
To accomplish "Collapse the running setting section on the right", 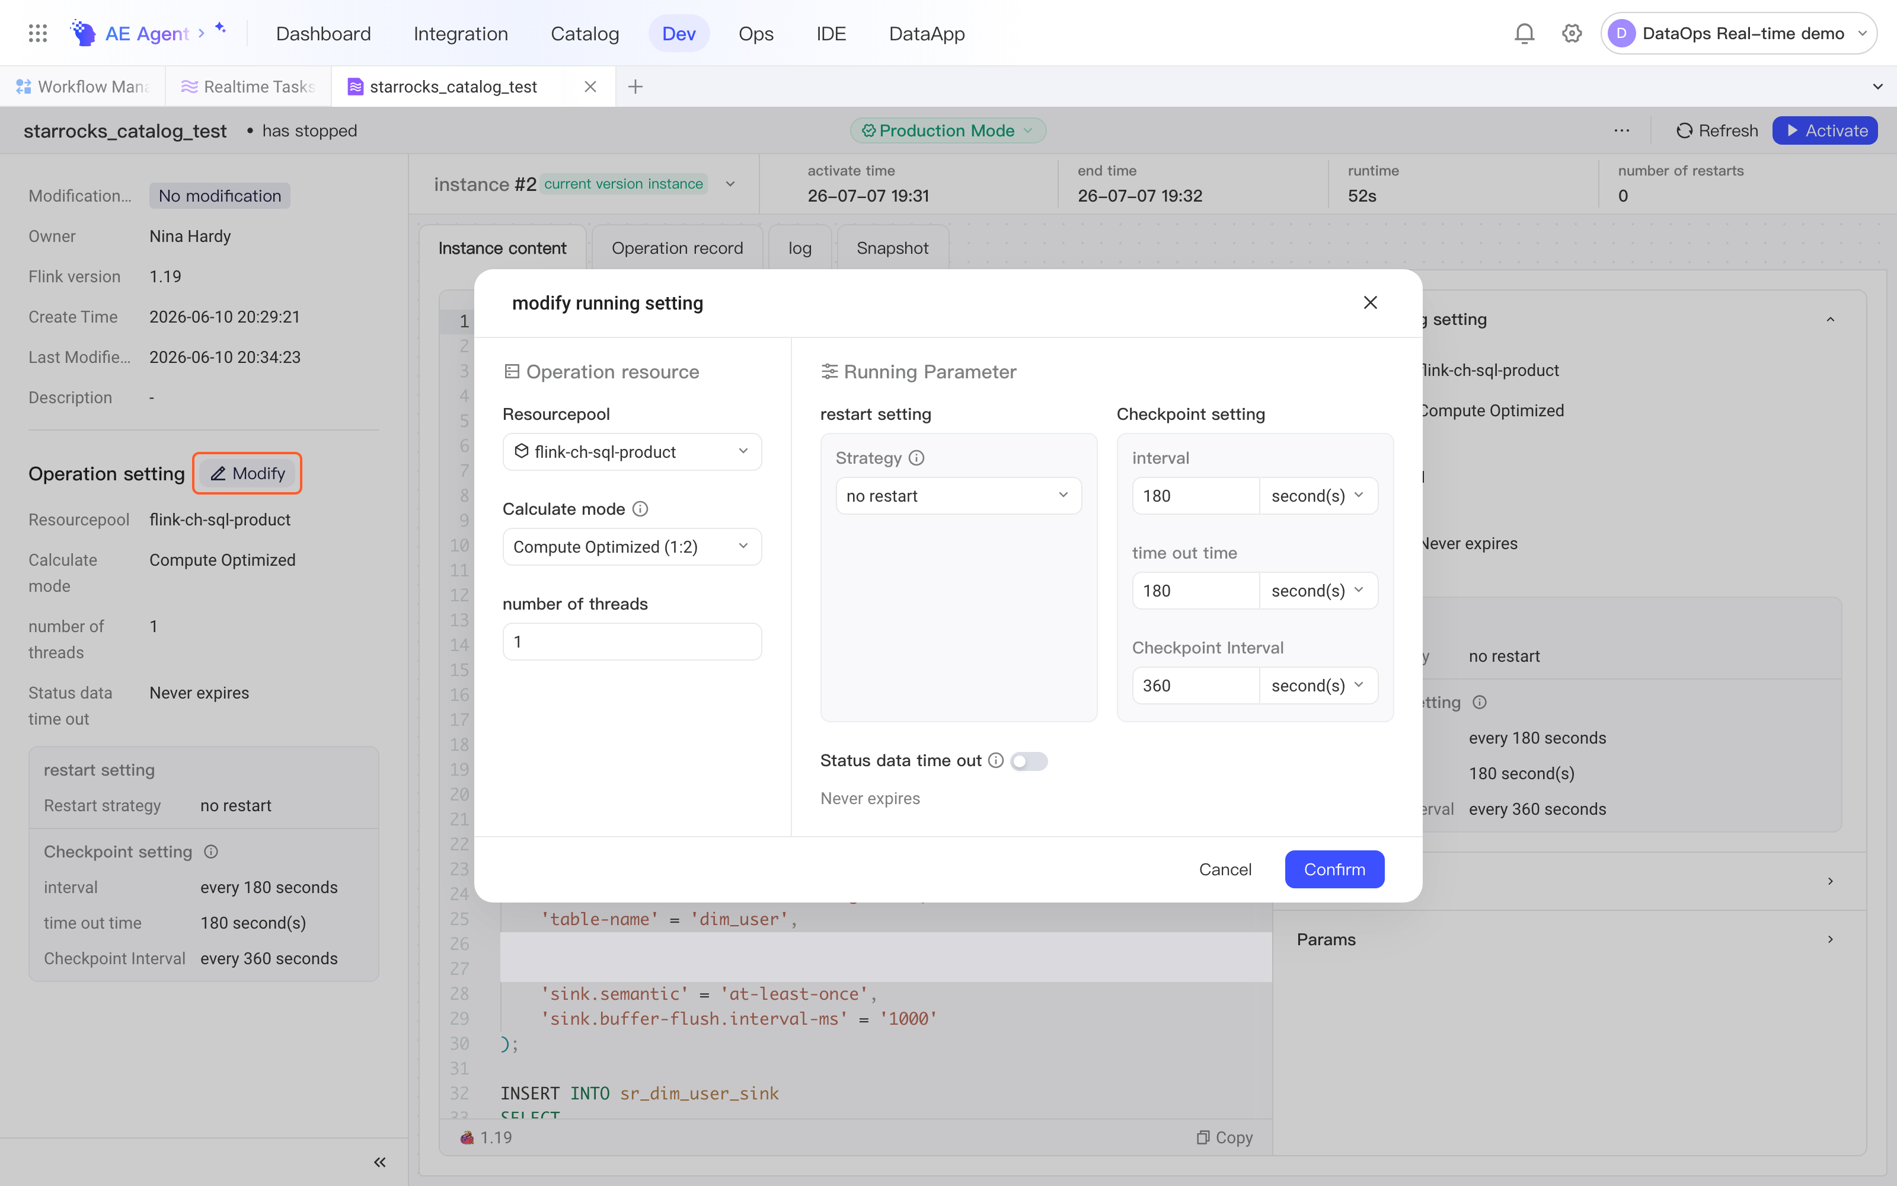I will click(x=1831, y=319).
